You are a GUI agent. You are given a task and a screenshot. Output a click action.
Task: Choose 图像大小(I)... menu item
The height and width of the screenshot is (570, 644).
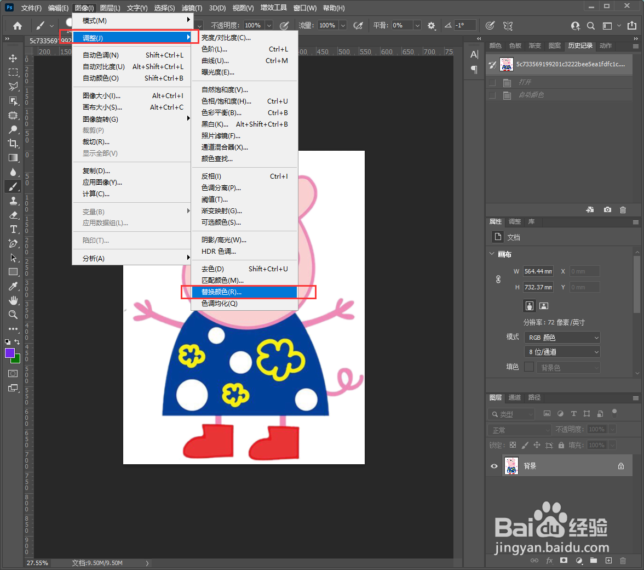[131, 96]
